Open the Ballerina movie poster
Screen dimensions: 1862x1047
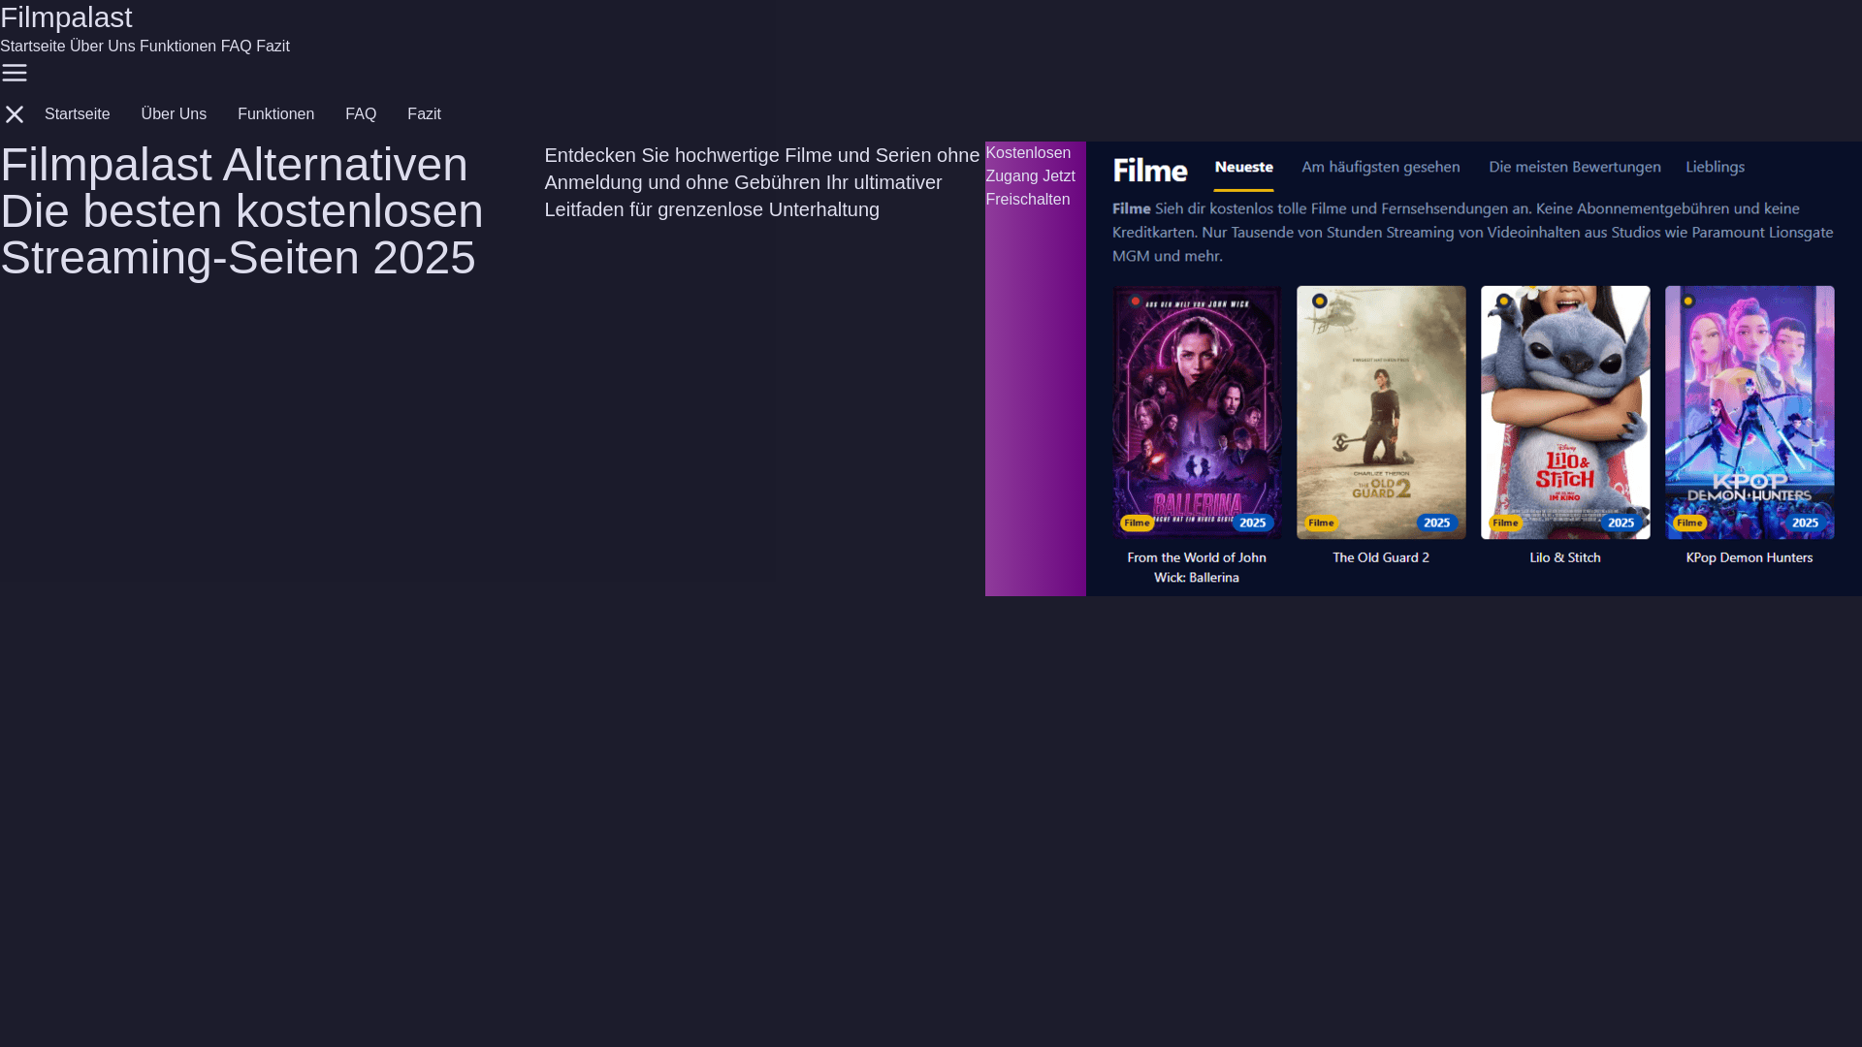[x=1197, y=412]
